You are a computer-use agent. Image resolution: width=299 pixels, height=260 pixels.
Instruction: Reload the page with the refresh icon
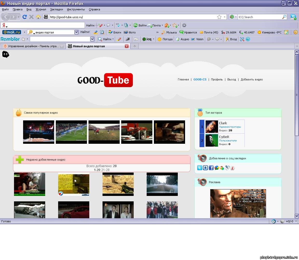tap(25, 17)
